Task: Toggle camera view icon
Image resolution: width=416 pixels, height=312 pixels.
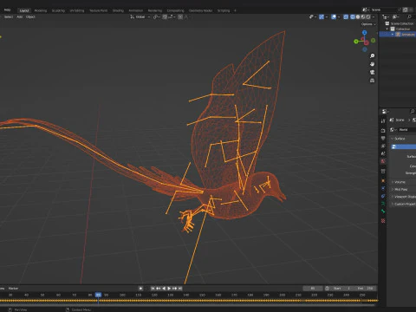Action: [x=373, y=72]
